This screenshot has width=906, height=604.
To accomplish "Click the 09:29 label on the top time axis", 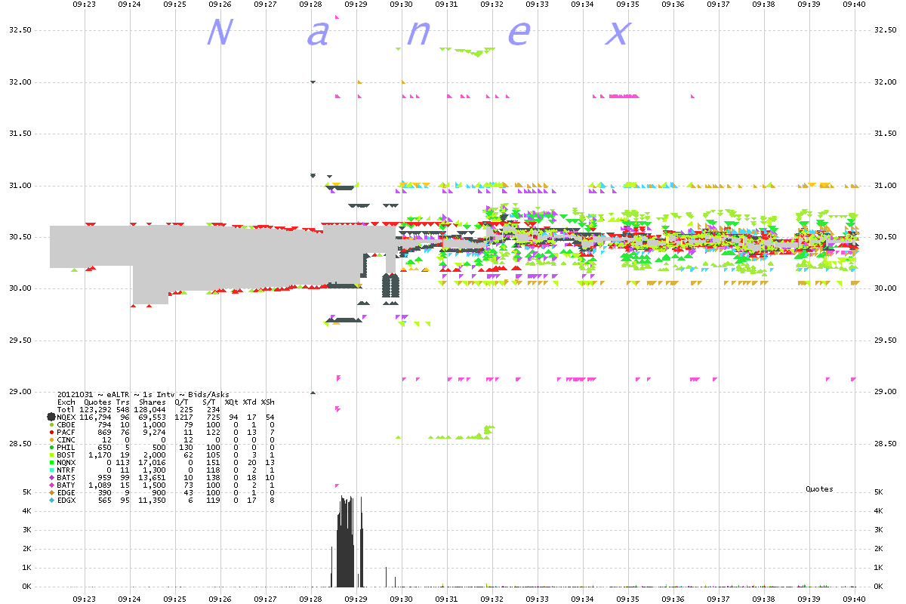I will point(356,4).
